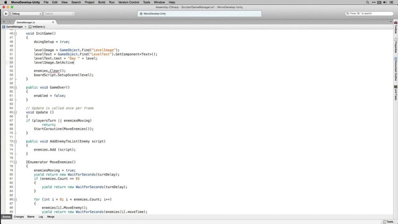Image resolution: width=398 pixels, height=224 pixels.
Task: Click the MonoDevelop-Unity status display area
Action: click(199, 14)
